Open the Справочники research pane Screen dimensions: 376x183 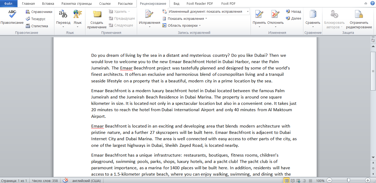click(39, 12)
